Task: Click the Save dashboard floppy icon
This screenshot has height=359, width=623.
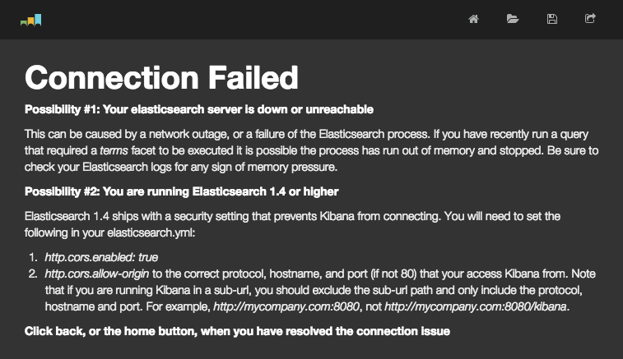Action: click(551, 19)
